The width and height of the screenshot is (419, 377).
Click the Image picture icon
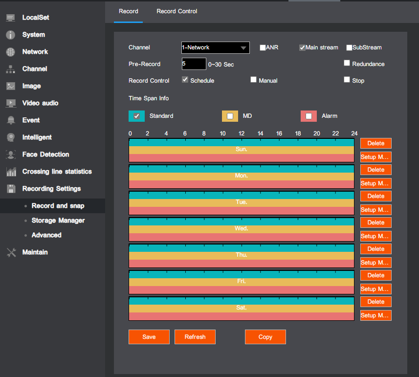11,86
